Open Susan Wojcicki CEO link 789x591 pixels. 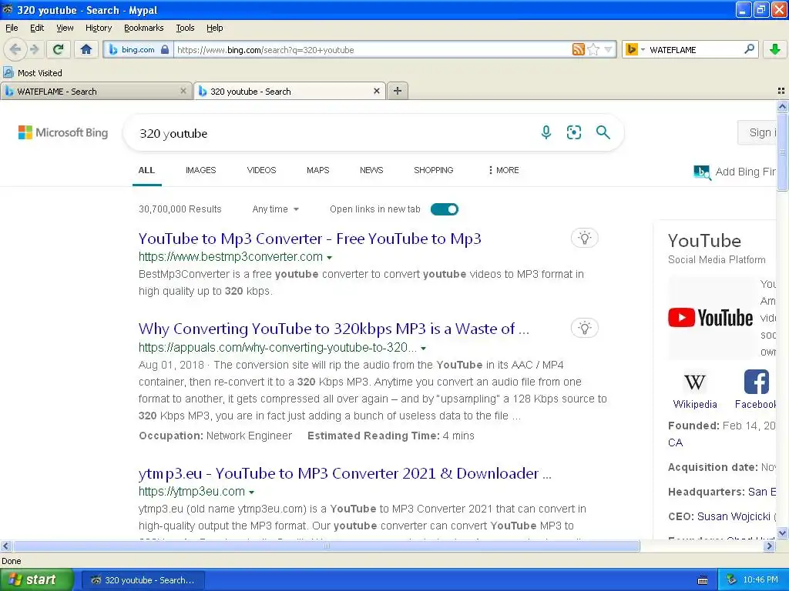(734, 516)
